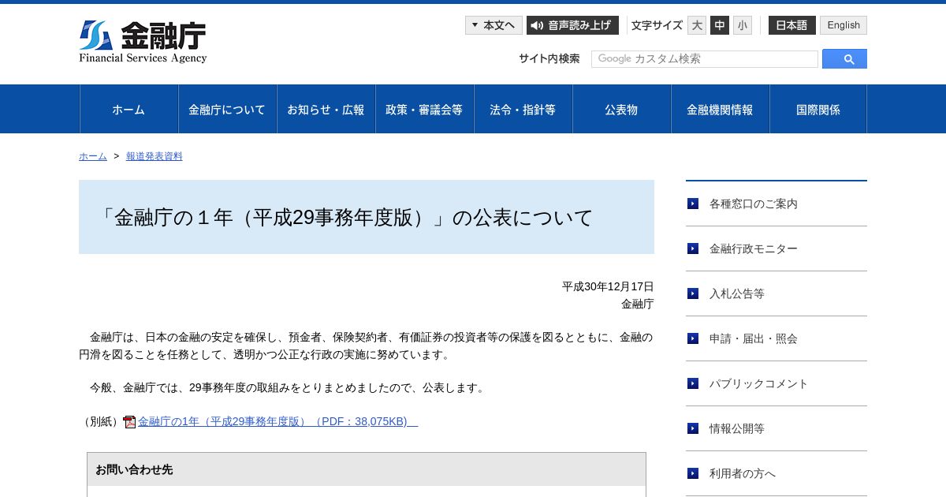946x497 pixels.
Task: Click the サイト内検索 label
Action: coord(549,58)
